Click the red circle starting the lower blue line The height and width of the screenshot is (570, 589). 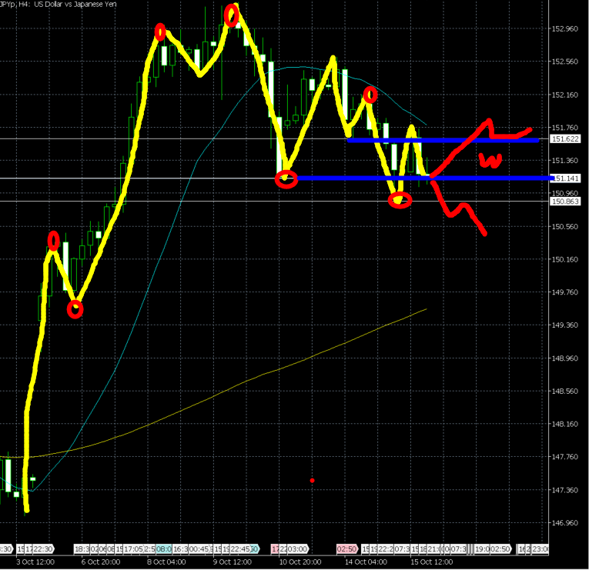287,178
